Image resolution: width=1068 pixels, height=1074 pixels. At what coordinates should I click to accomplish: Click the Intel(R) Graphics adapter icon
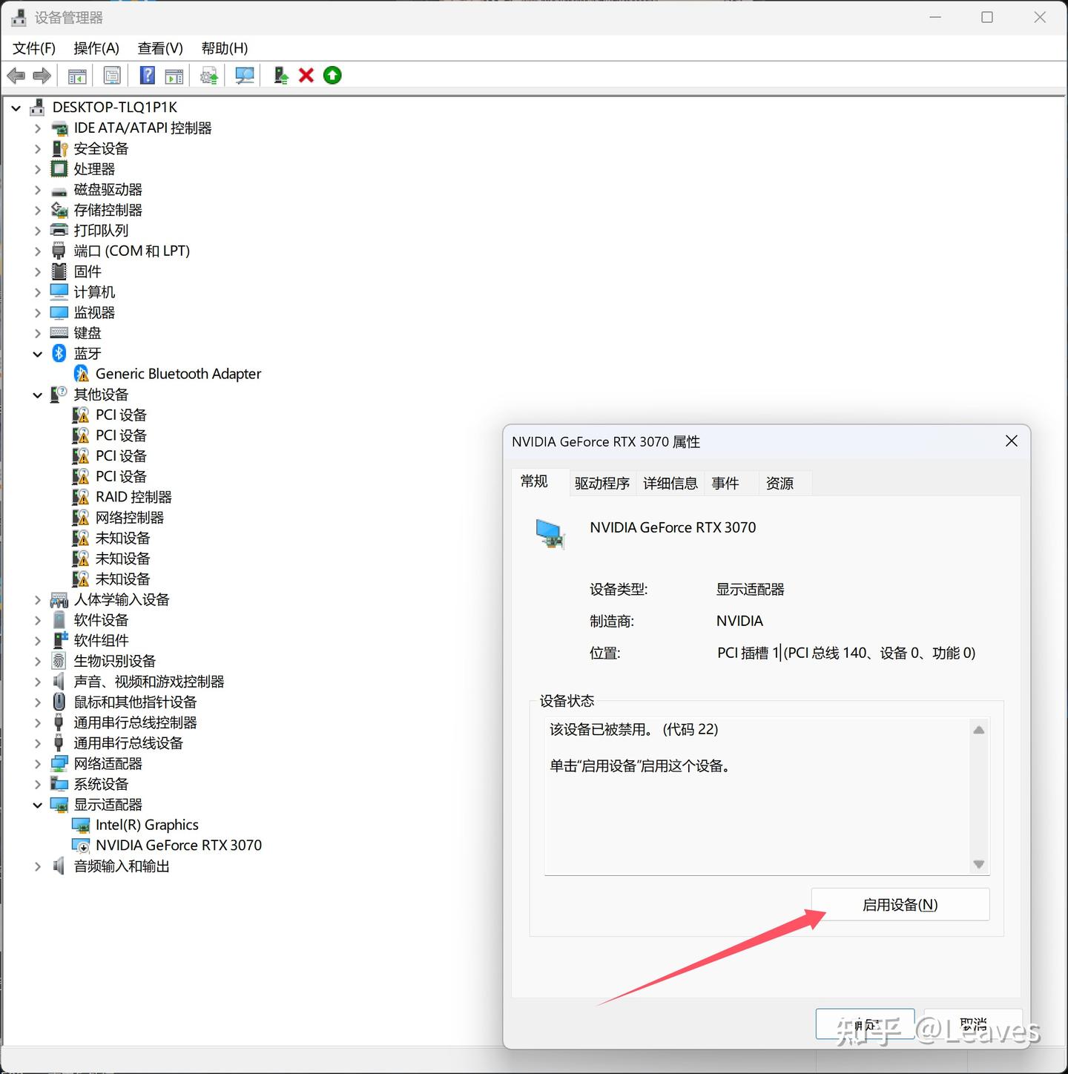tap(81, 825)
